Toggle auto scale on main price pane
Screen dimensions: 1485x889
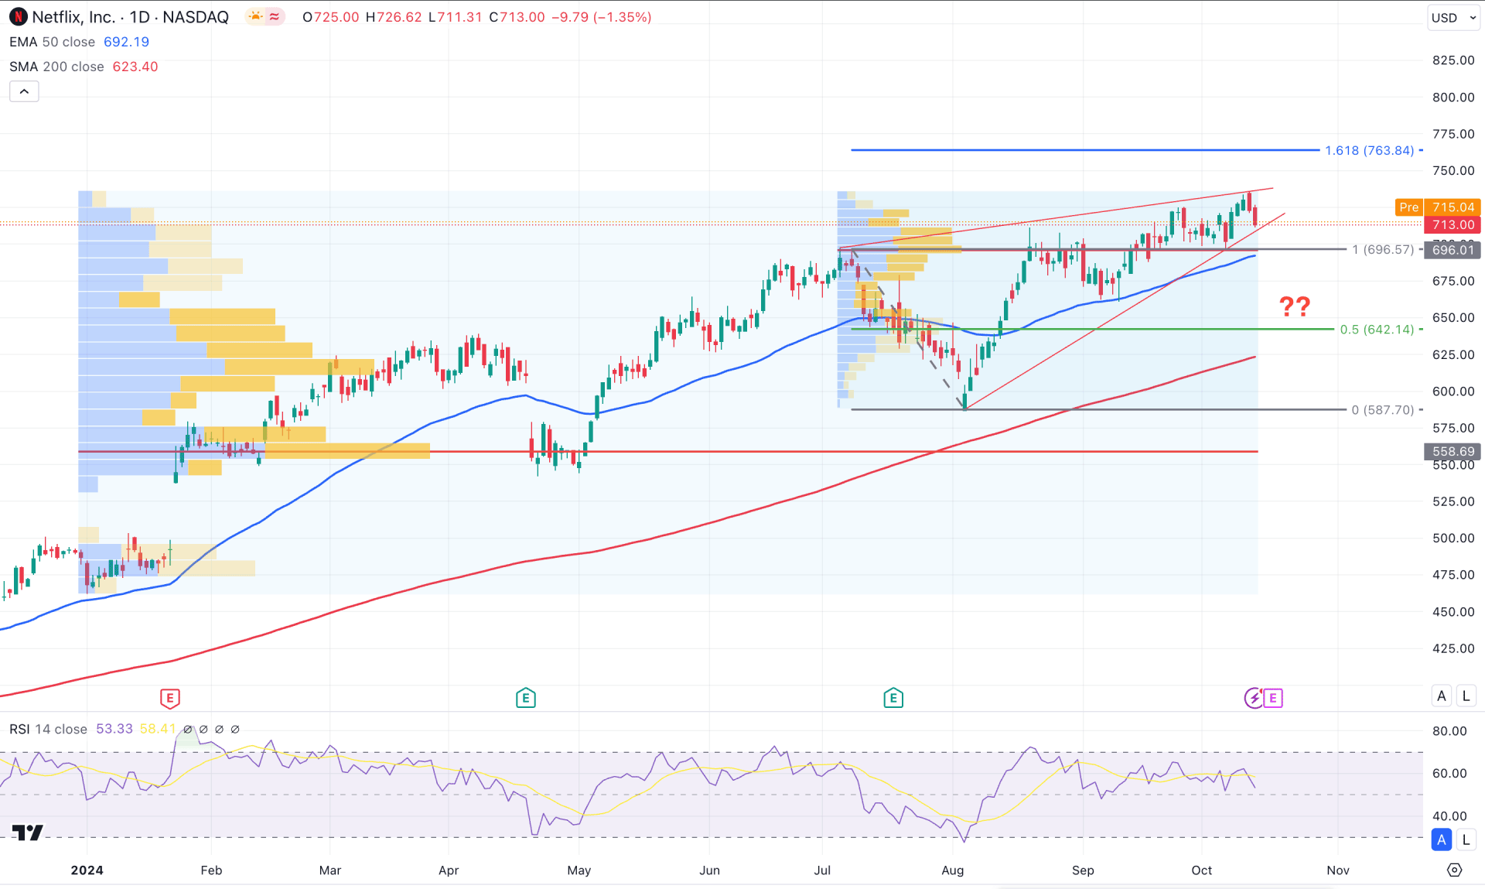(x=1442, y=696)
